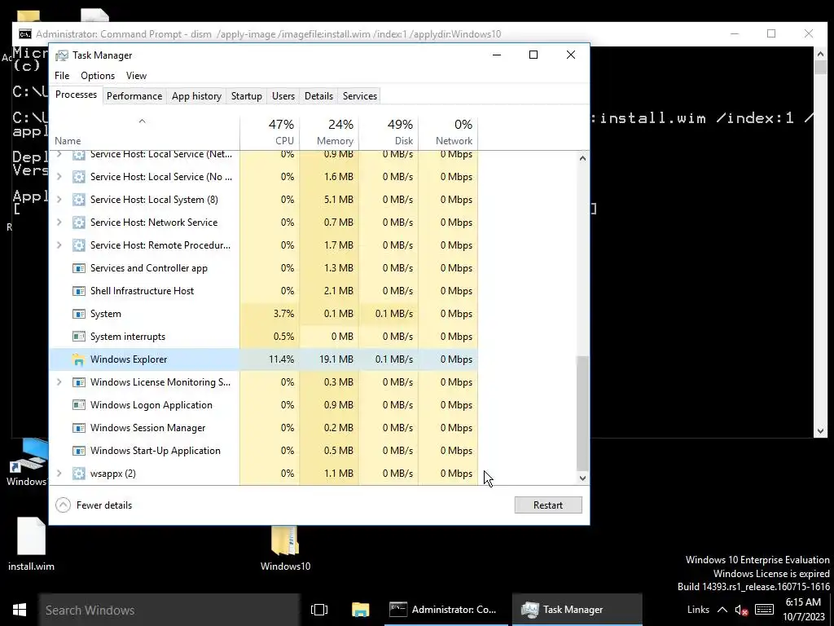Select Windows Explorer 19.1 MB memory cell
Viewport: 834px width, 626px height.
pyautogui.click(x=329, y=359)
